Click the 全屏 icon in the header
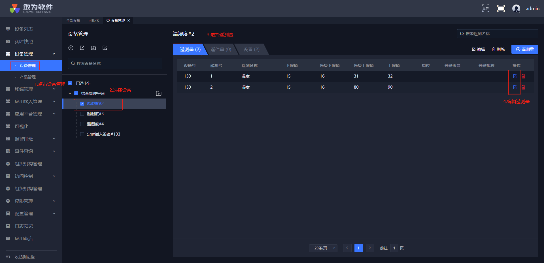Screen dimensions: 544x263 coord(486,8)
